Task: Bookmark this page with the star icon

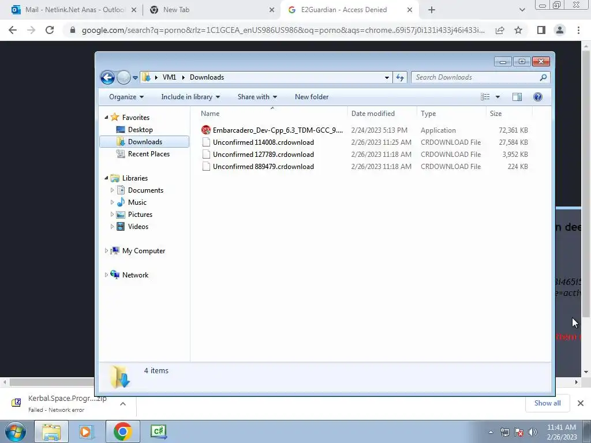Action: pos(518,30)
